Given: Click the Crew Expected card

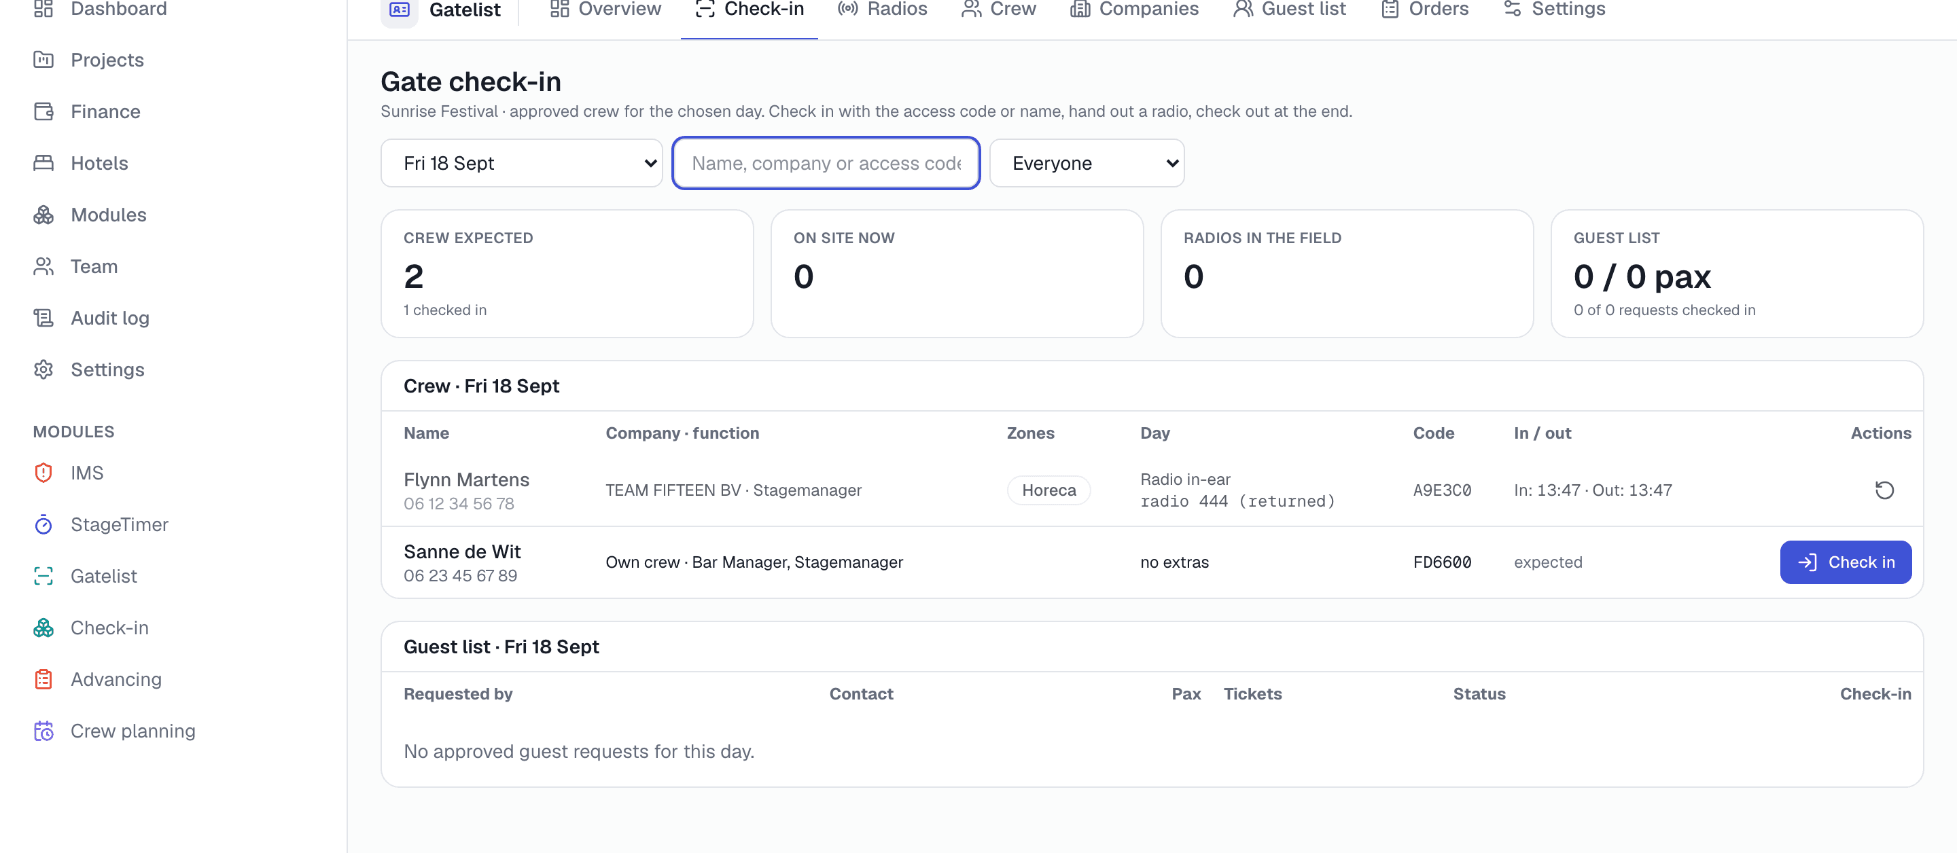Looking at the screenshot, I should pyautogui.click(x=567, y=274).
